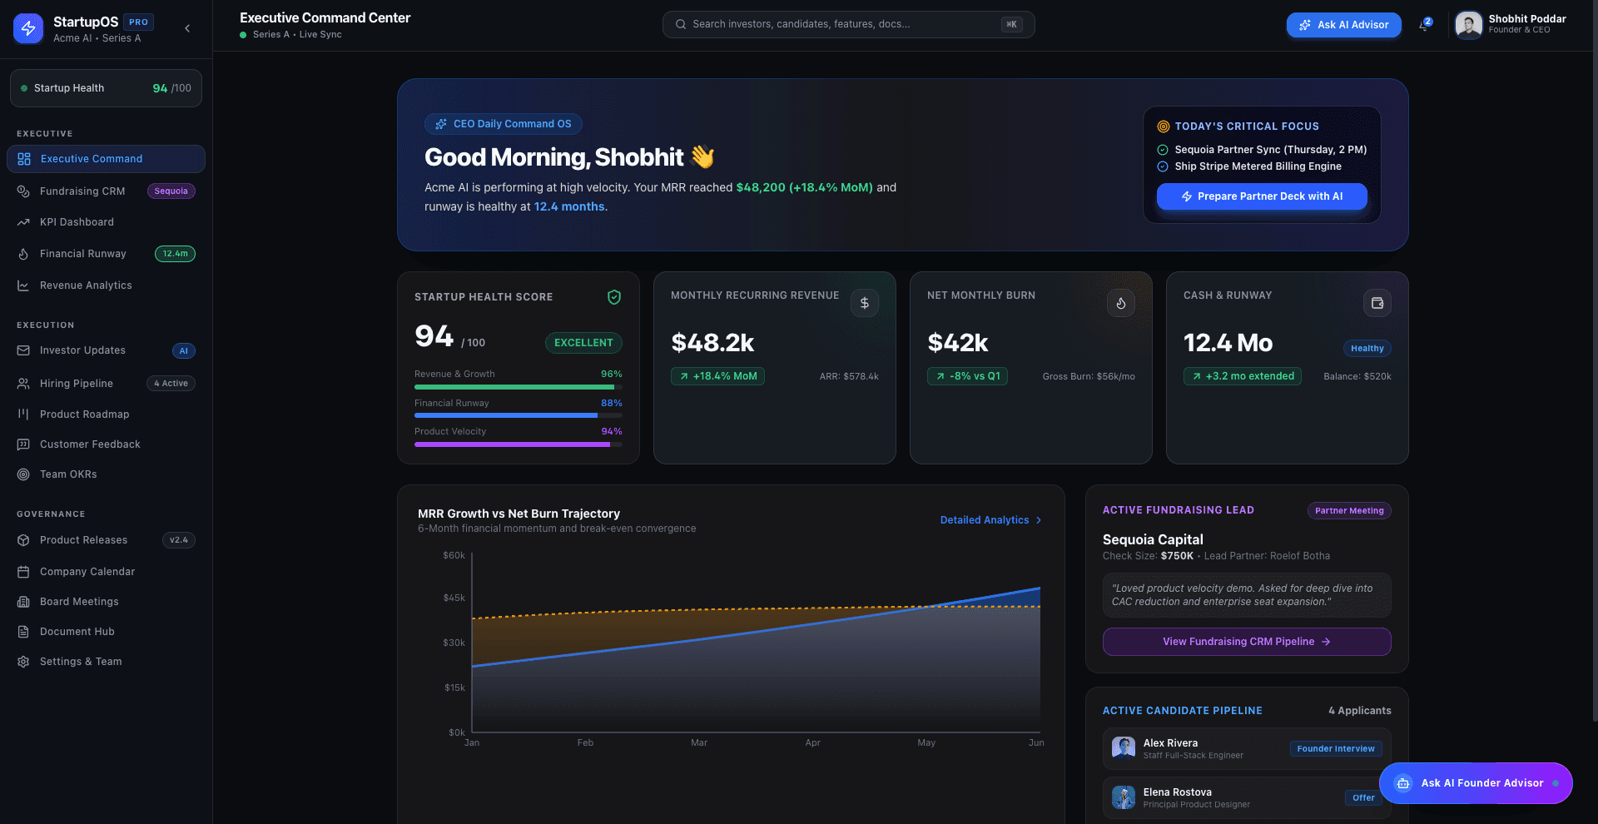Click the Team OKRs target icon
This screenshot has height=824, width=1598.
pyautogui.click(x=23, y=474)
